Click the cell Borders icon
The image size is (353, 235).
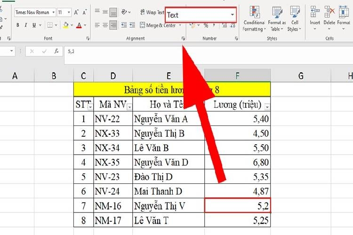click(50, 25)
